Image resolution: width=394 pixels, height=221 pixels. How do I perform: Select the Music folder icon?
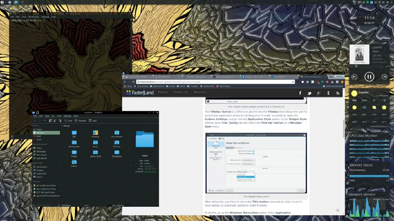coord(95,143)
